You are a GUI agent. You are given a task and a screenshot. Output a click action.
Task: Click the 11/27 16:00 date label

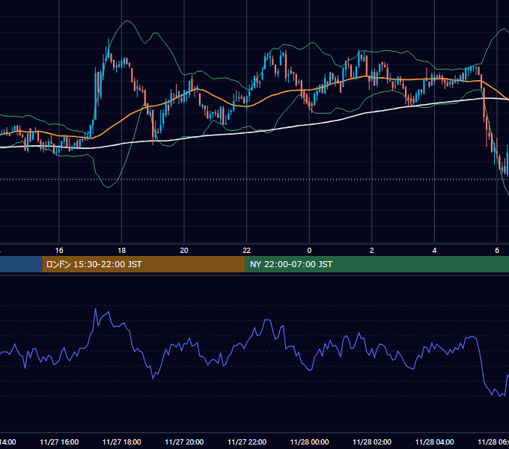[x=59, y=442]
